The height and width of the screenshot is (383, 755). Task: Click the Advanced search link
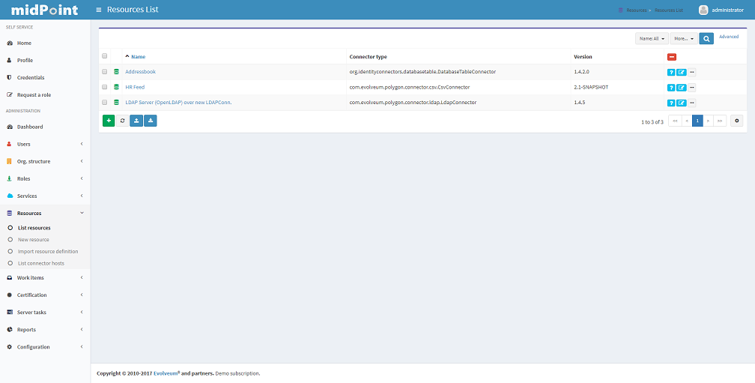(x=729, y=37)
